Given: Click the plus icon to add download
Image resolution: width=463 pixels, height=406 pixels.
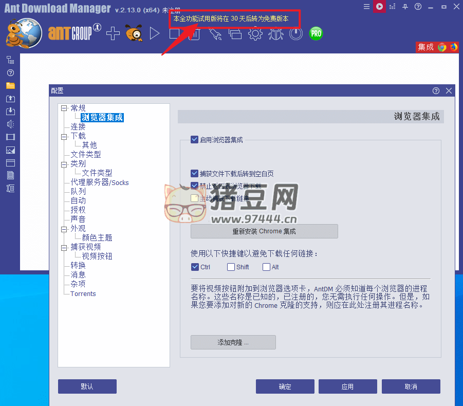Looking at the screenshot, I should tap(113, 34).
